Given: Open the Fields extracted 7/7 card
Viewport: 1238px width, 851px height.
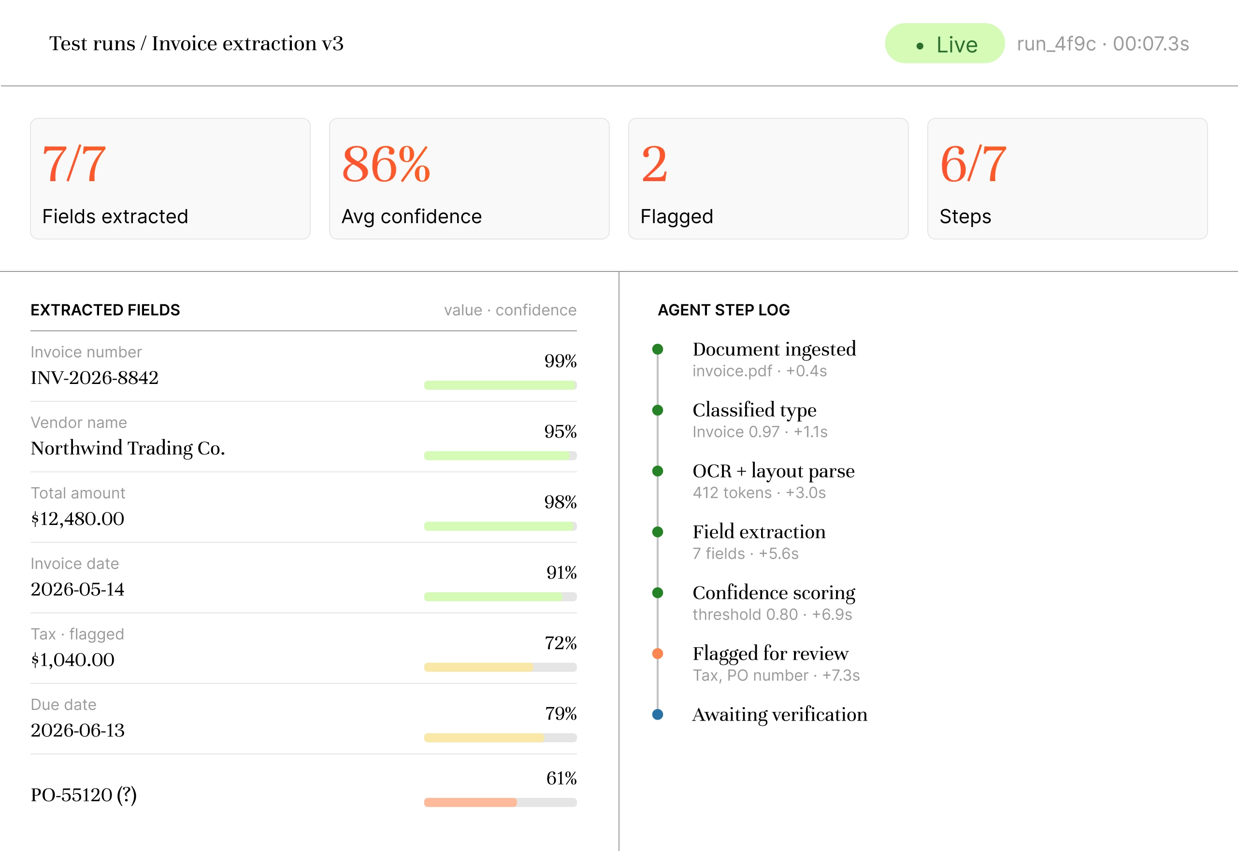Looking at the screenshot, I should tap(170, 179).
